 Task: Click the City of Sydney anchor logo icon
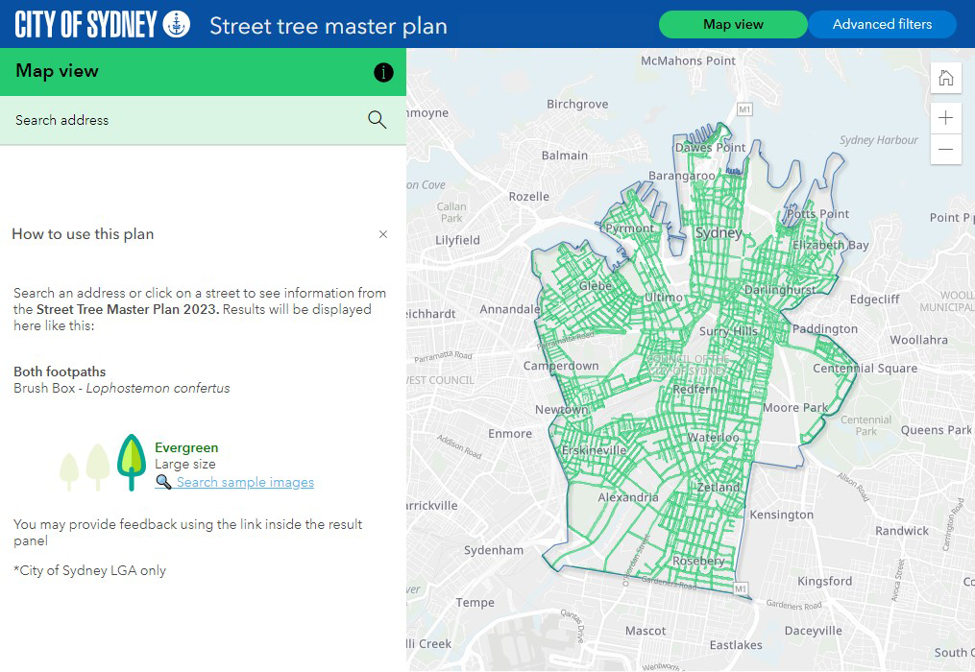click(x=177, y=24)
